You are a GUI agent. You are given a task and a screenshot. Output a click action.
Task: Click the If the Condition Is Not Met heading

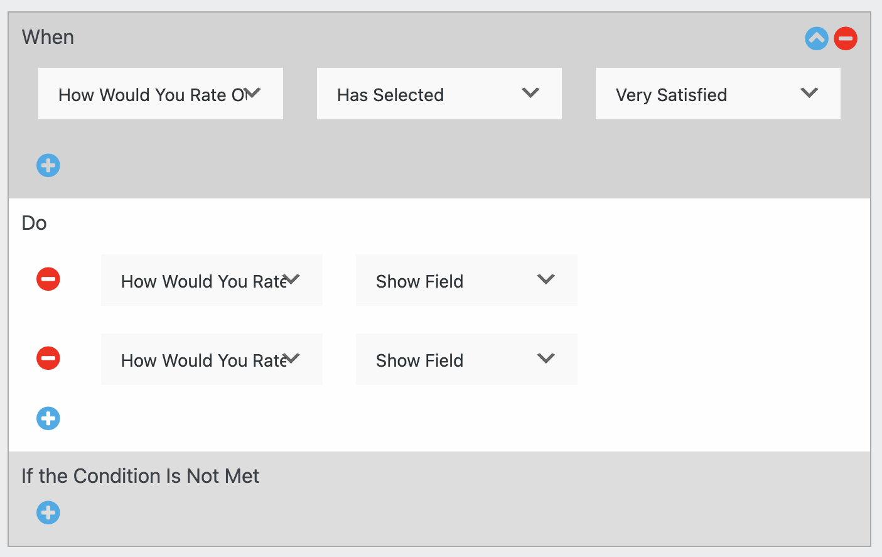[x=140, y=476]
